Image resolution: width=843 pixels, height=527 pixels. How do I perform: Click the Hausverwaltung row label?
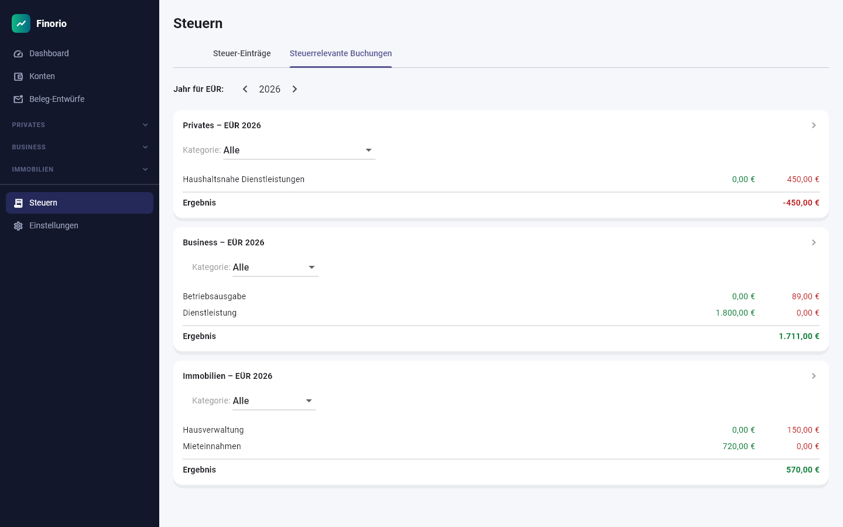(x=213, y=430)
